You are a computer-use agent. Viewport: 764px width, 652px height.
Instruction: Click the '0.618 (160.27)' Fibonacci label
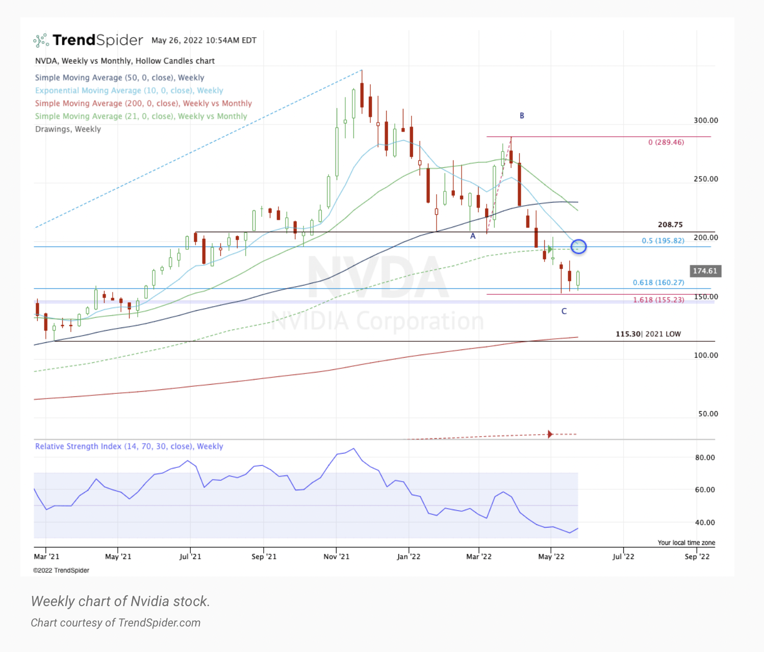[x=658, y=283]
